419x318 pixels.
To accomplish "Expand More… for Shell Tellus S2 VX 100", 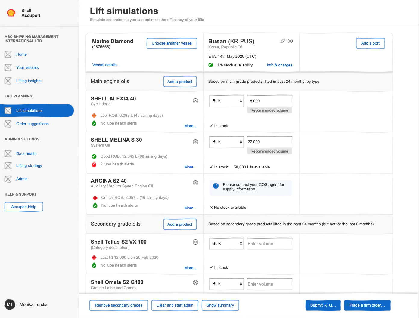I will [191, 268].
